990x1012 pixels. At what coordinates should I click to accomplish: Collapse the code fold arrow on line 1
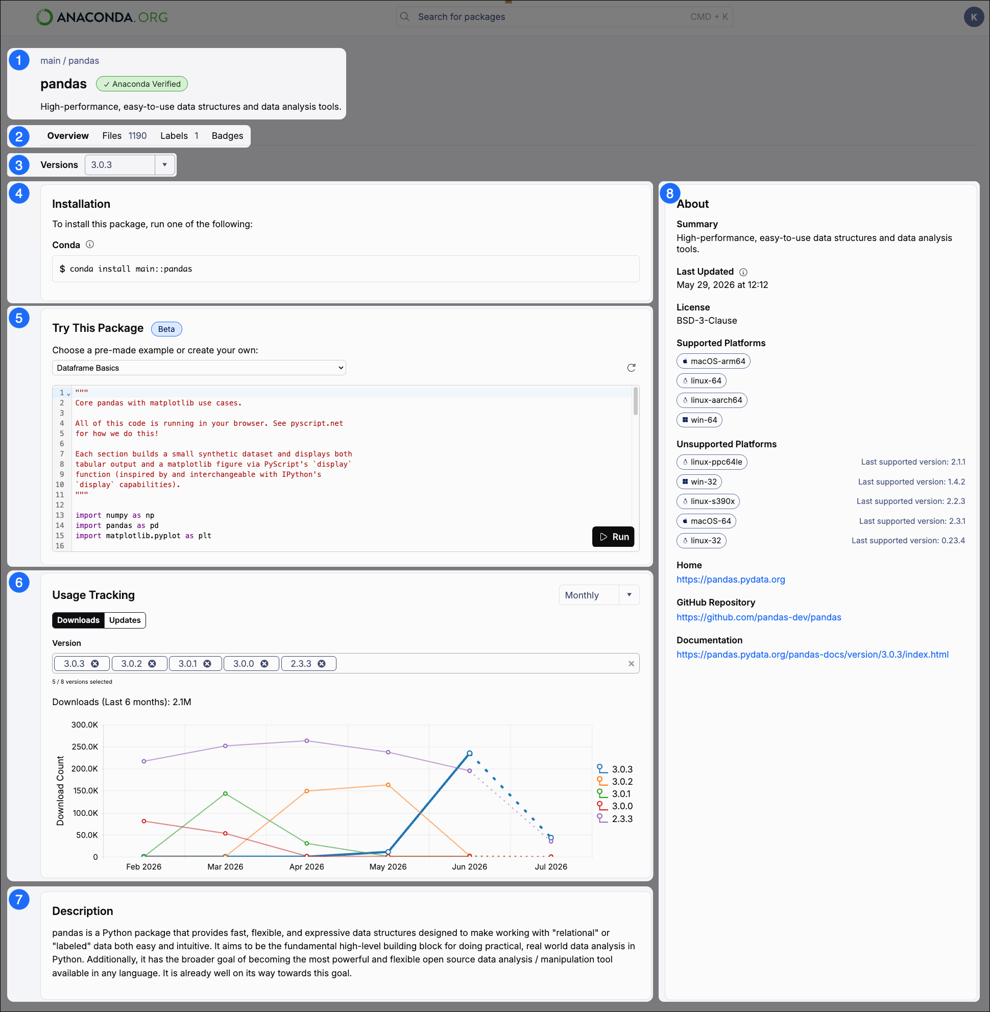point(68,394)
